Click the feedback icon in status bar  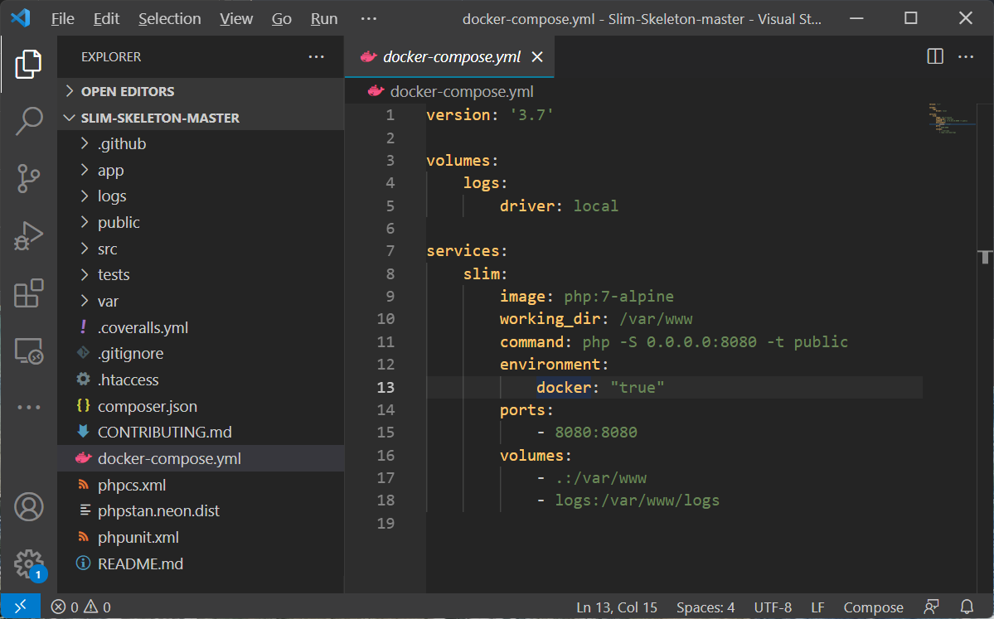point(931,607)
